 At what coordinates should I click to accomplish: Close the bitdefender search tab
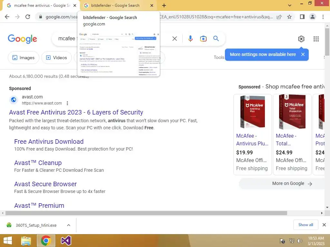[152, 5]
